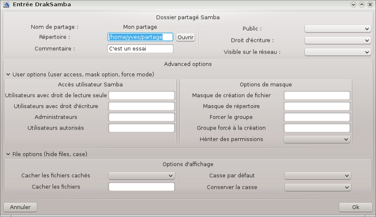Select the Administrateurs input field
The height and width of the screenshot is (217, 376).
(141, 117)
